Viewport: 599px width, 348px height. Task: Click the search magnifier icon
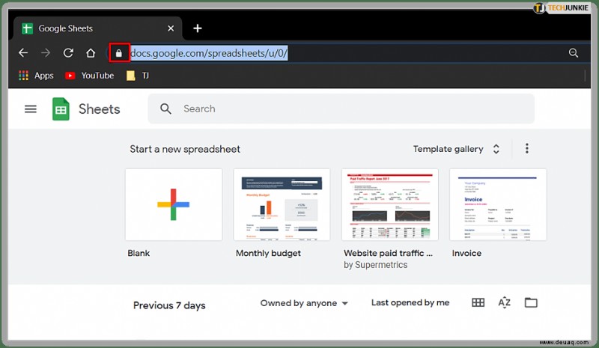(x=165, y=109)
